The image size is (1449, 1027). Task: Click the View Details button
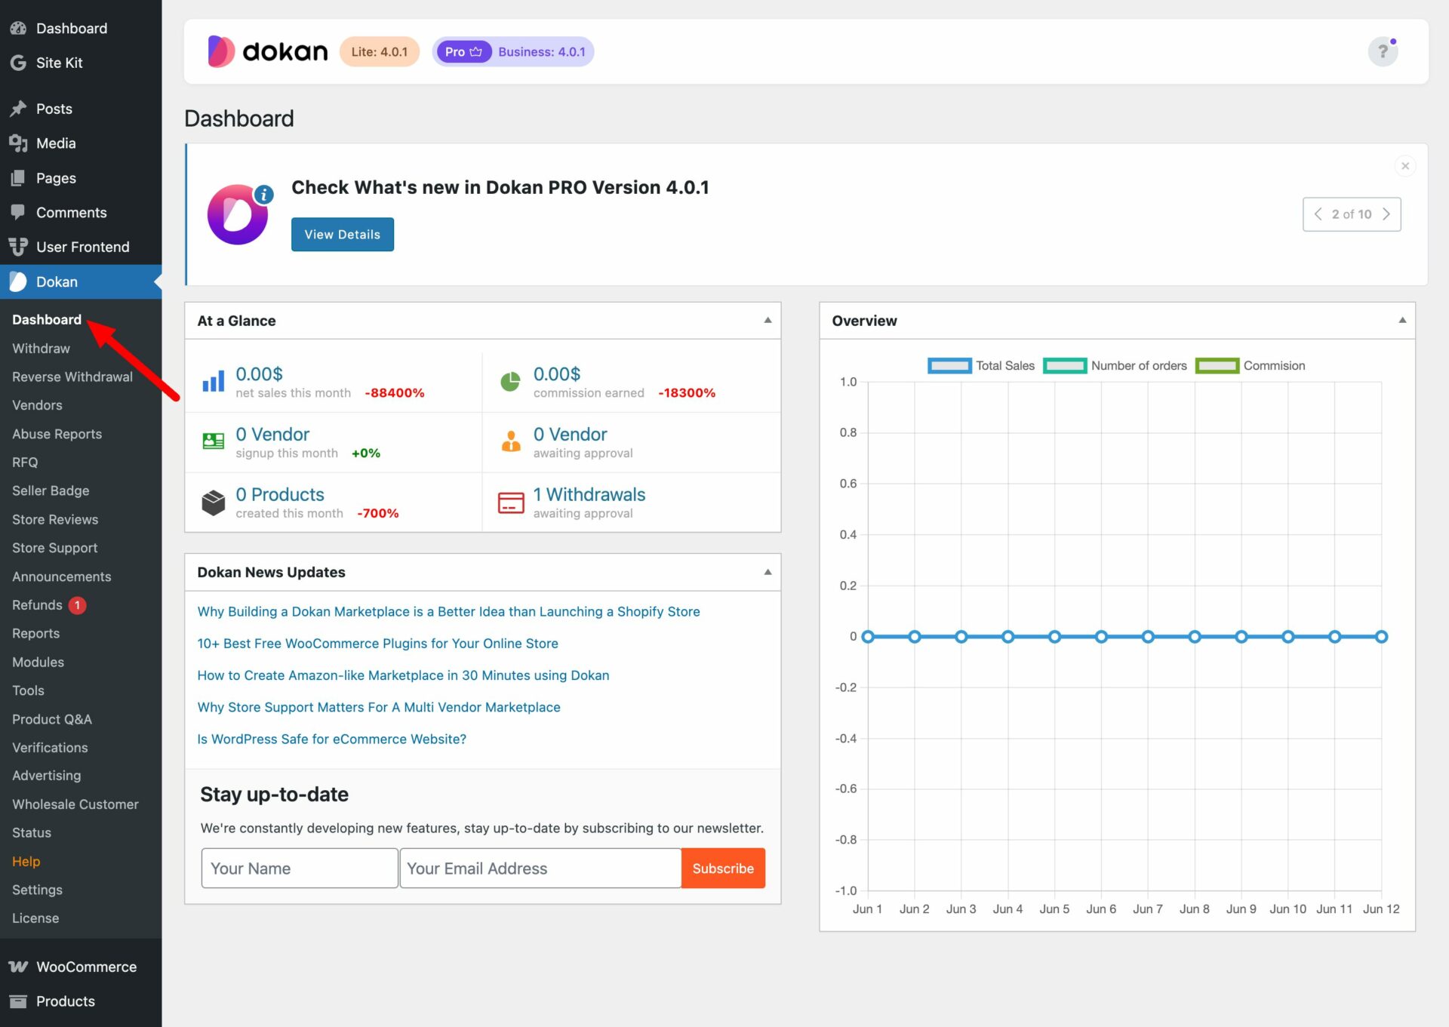(343, 235)
